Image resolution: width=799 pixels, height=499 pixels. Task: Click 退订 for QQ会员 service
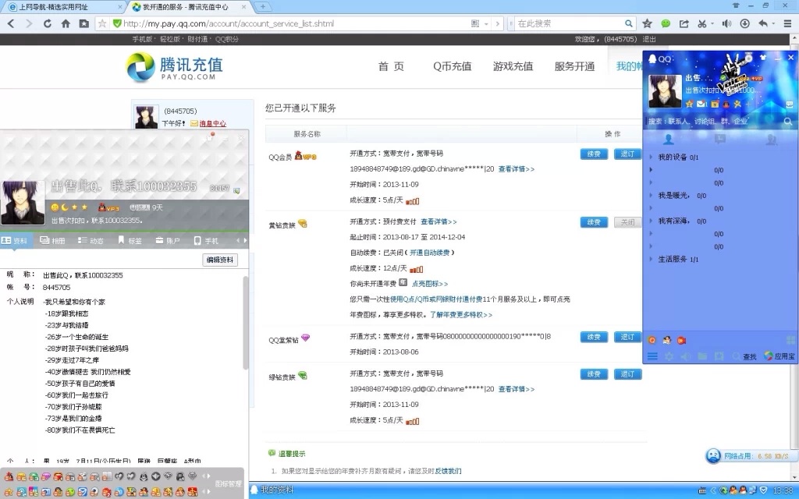(627, 154)
